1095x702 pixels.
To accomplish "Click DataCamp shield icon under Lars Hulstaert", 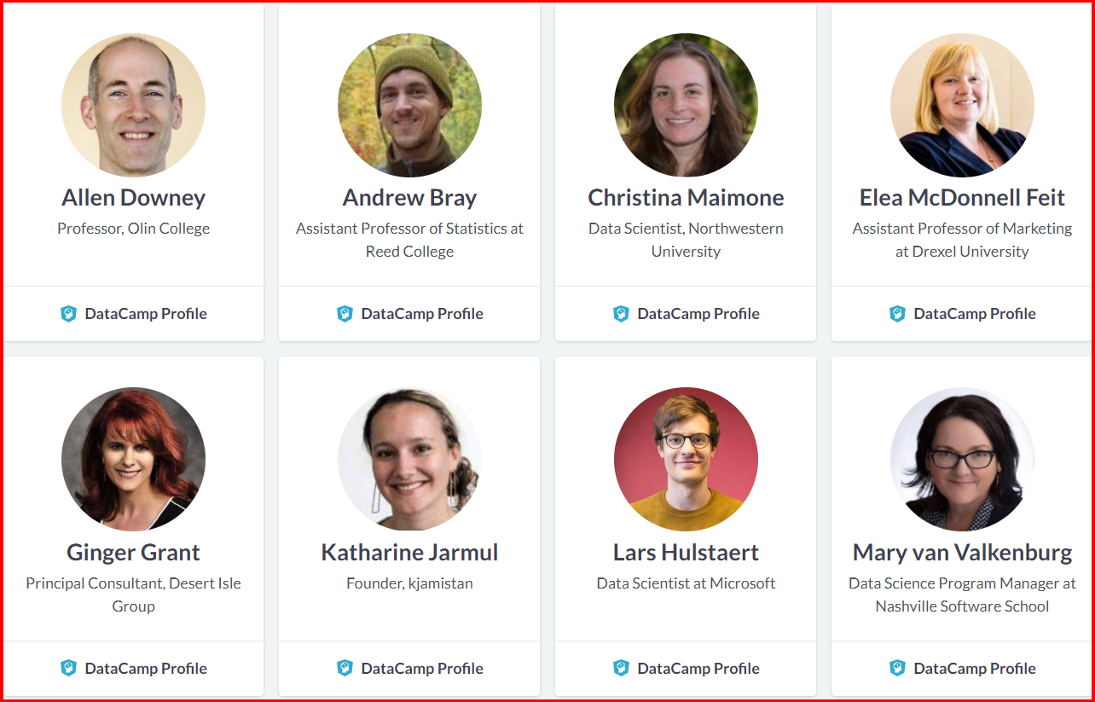I will 621,669.
